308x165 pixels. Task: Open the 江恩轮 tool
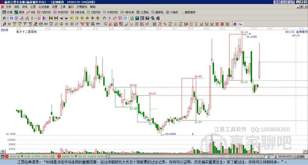pyautogui.click(x=143, y=12)
